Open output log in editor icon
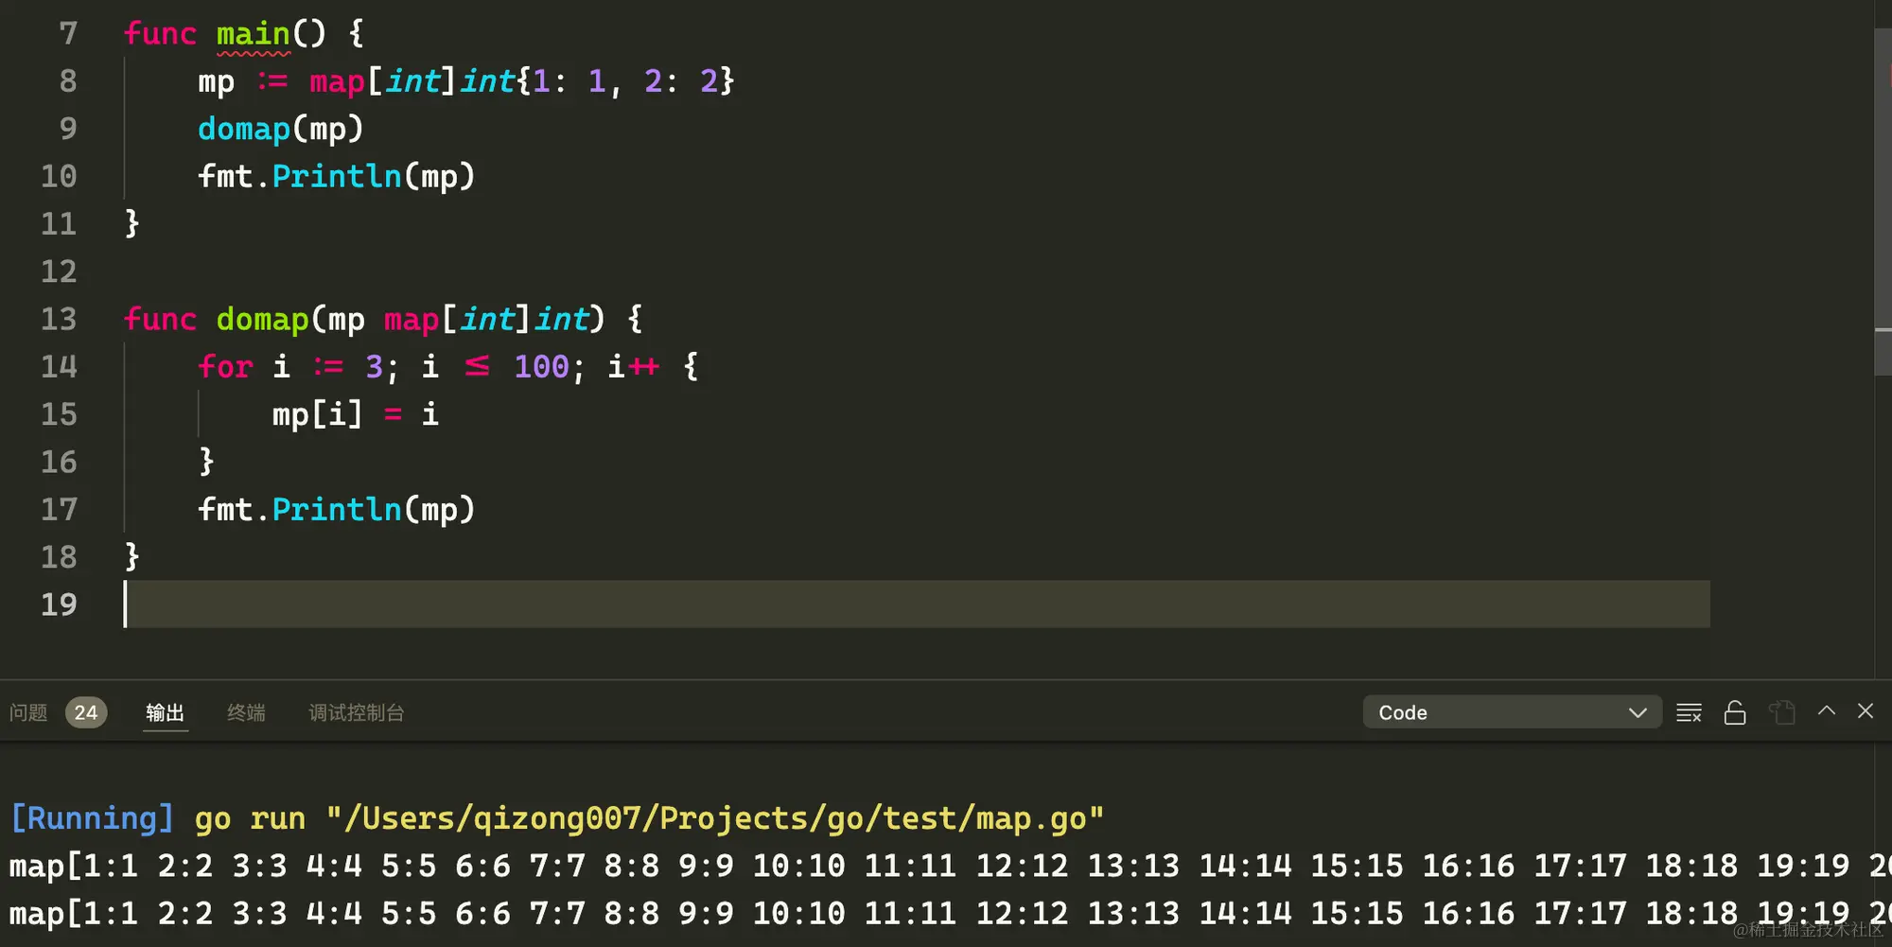Viewport: 1892px width, 947px height. coord(1782,712)
